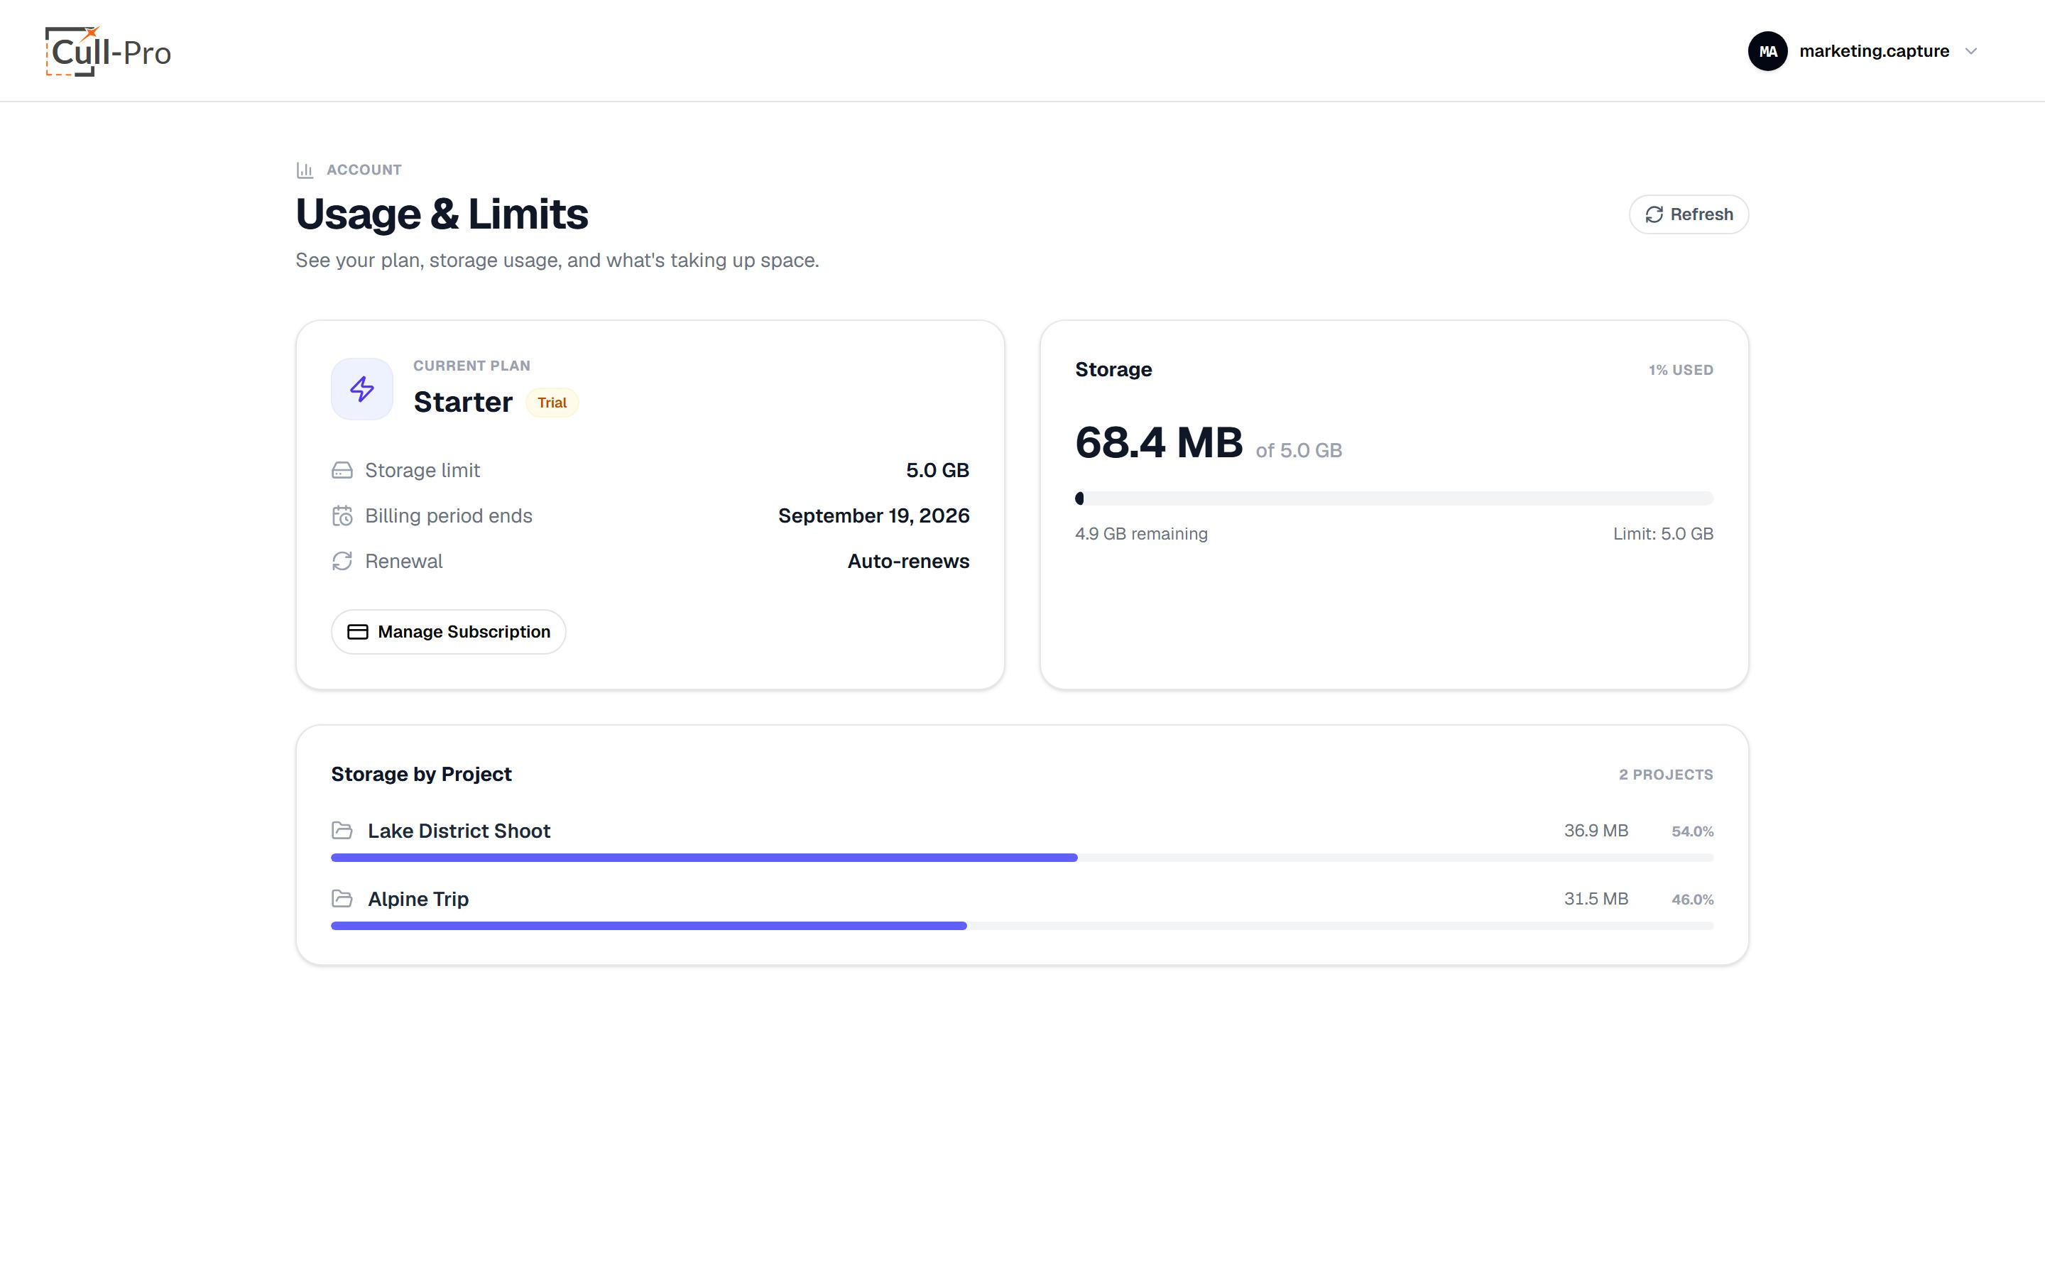Click the Starter plan name
Screen dimensions: 2045x1278
coord(463,403)
